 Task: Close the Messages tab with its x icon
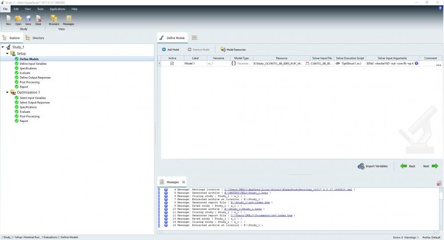tap(183, 182)
